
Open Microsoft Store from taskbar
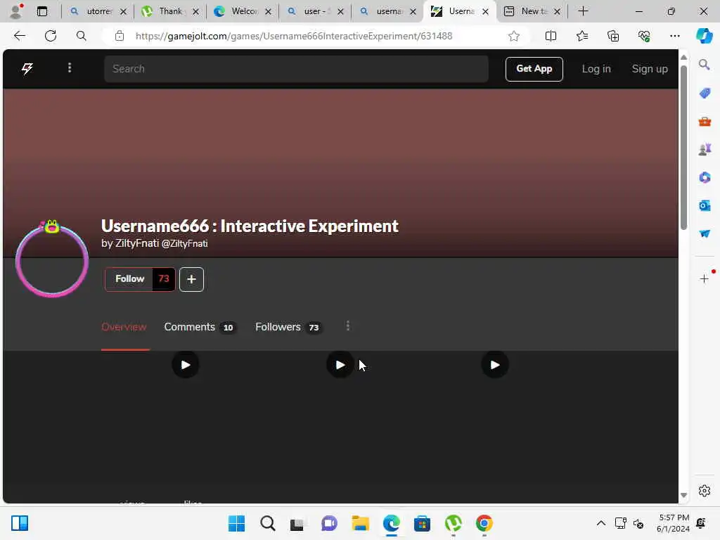click(x=422, y=523)
